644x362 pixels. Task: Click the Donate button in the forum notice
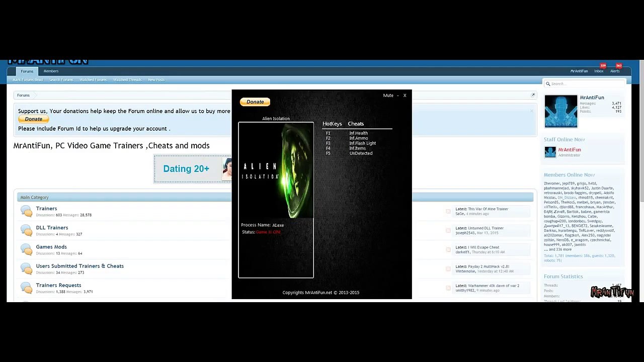coord(34,119)
